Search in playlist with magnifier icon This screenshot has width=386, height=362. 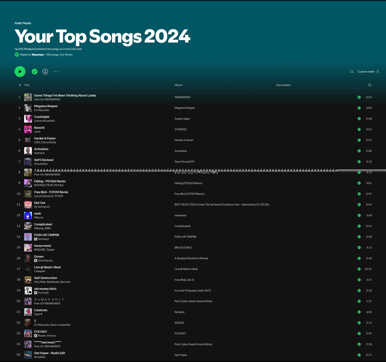click(x=352, y=71)
